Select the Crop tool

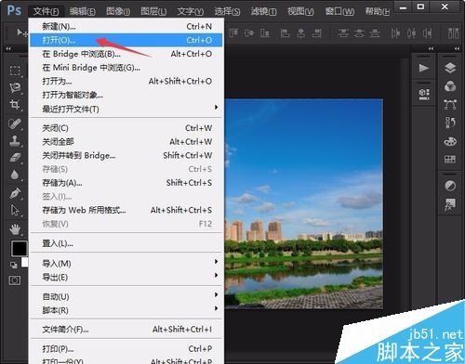[15, 105]
